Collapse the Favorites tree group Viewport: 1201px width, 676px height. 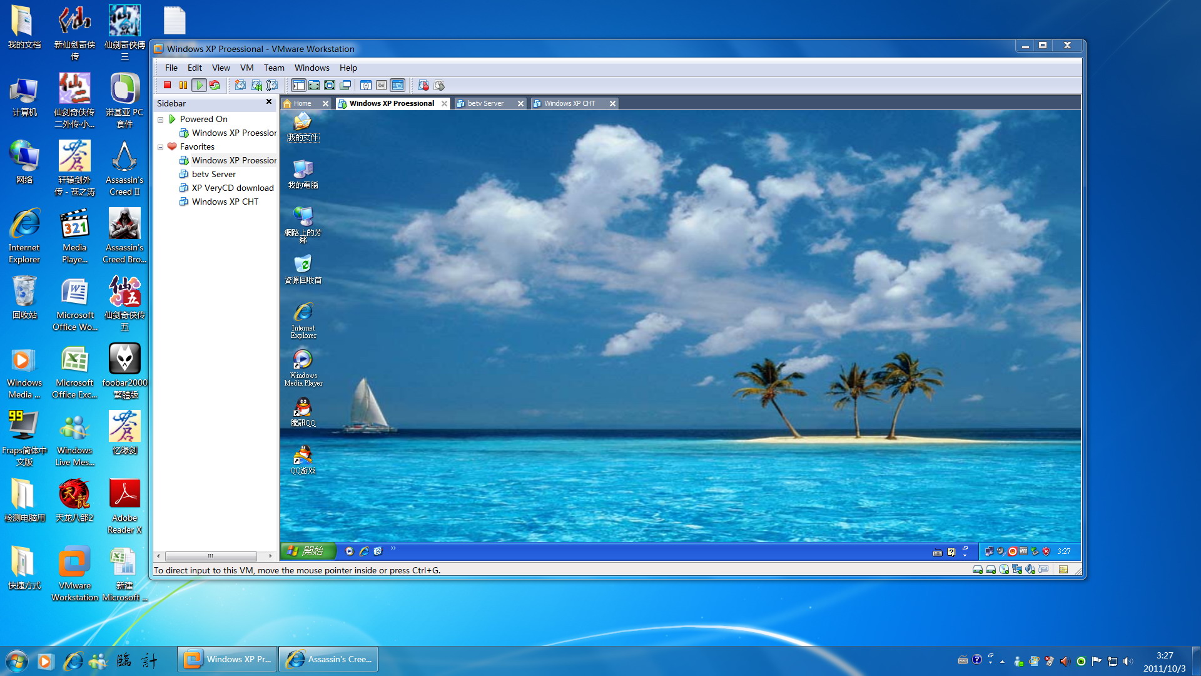tap(161, 147)
